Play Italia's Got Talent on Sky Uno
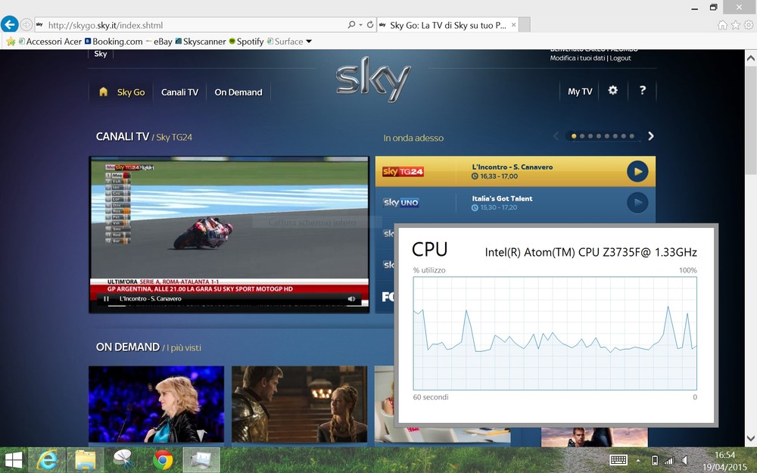Image resolution: width=757 pixels, height=473 pixels. click(x=637, y=203)
